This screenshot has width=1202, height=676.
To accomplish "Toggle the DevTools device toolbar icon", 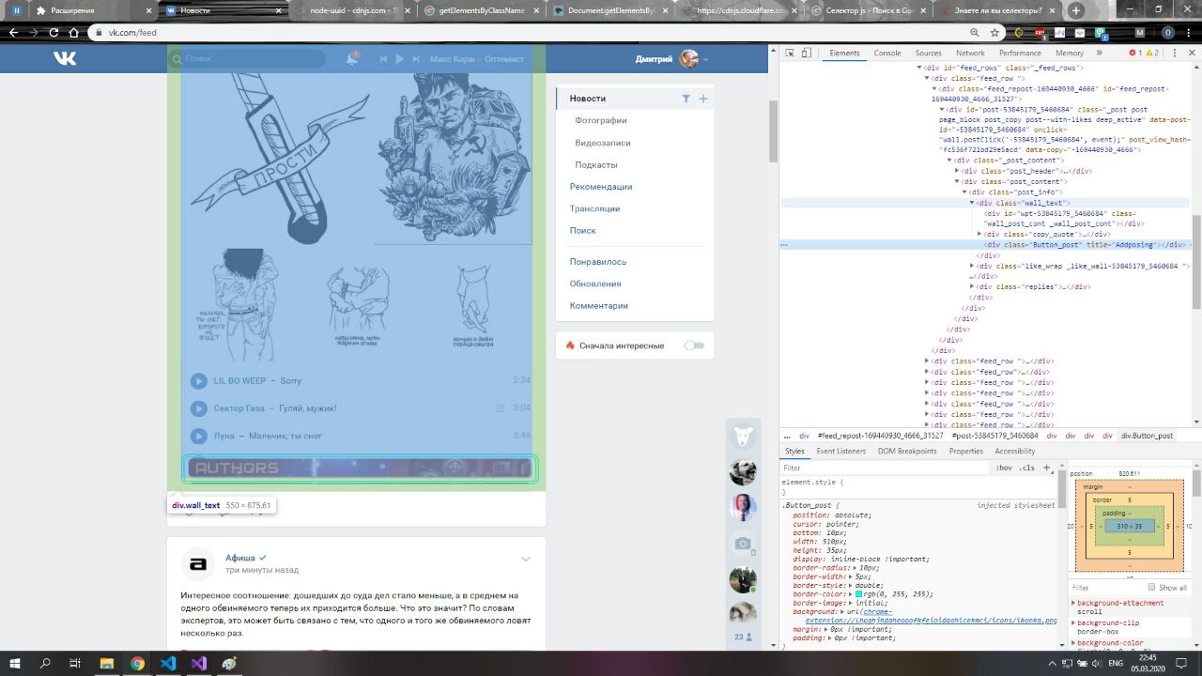I will point(808,54).
